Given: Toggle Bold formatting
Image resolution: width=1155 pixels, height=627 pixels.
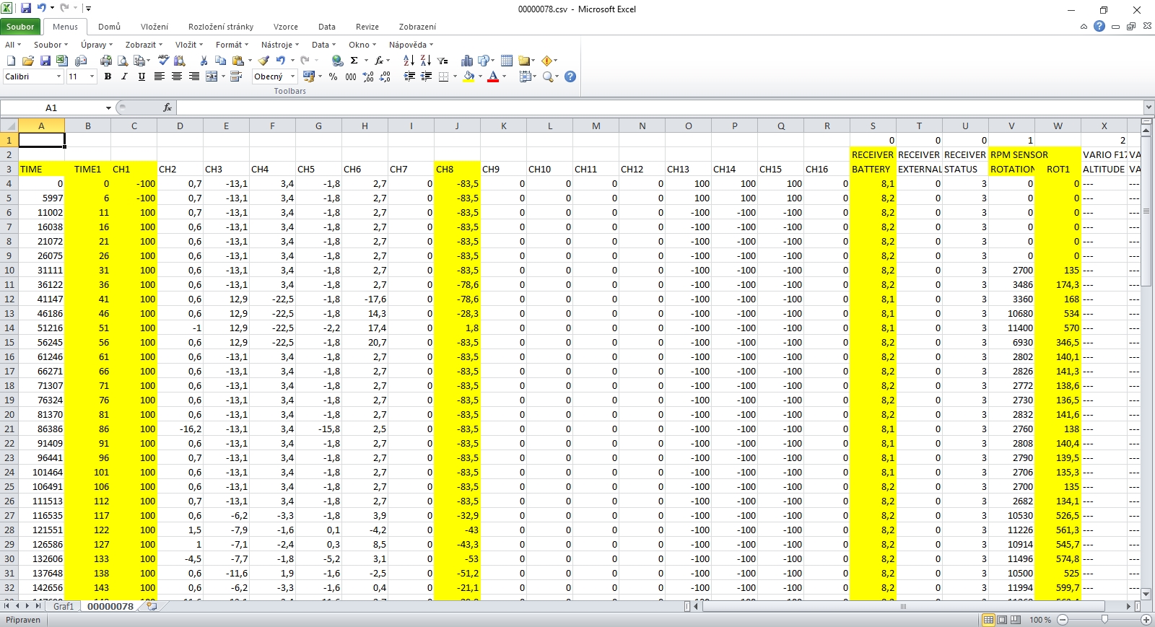Looking at the screenshot, I should coord(108,76).
